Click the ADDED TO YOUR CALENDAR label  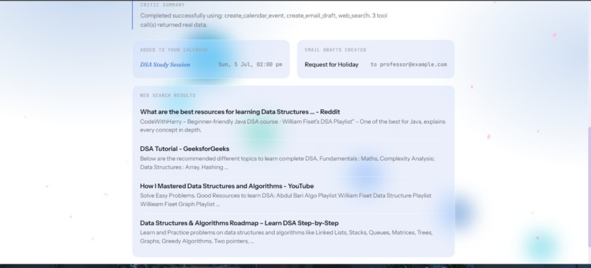[174, 50]
